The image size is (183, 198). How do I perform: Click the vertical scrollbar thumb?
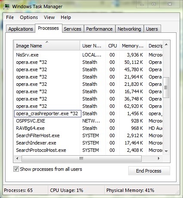(166, 88)
